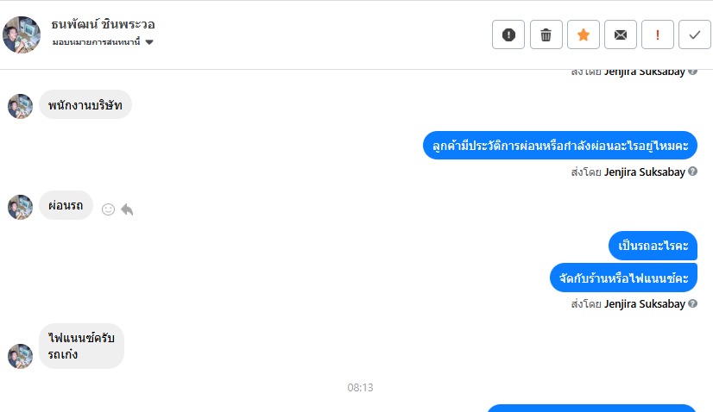
Task: Select the เป็นรถอะไรคะ blue message bubble
Action: tap(653, 246)
